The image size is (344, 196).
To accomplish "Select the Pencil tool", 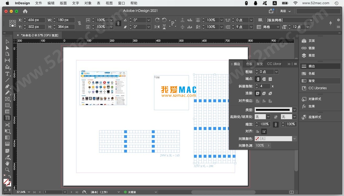I will pos(7,93).
